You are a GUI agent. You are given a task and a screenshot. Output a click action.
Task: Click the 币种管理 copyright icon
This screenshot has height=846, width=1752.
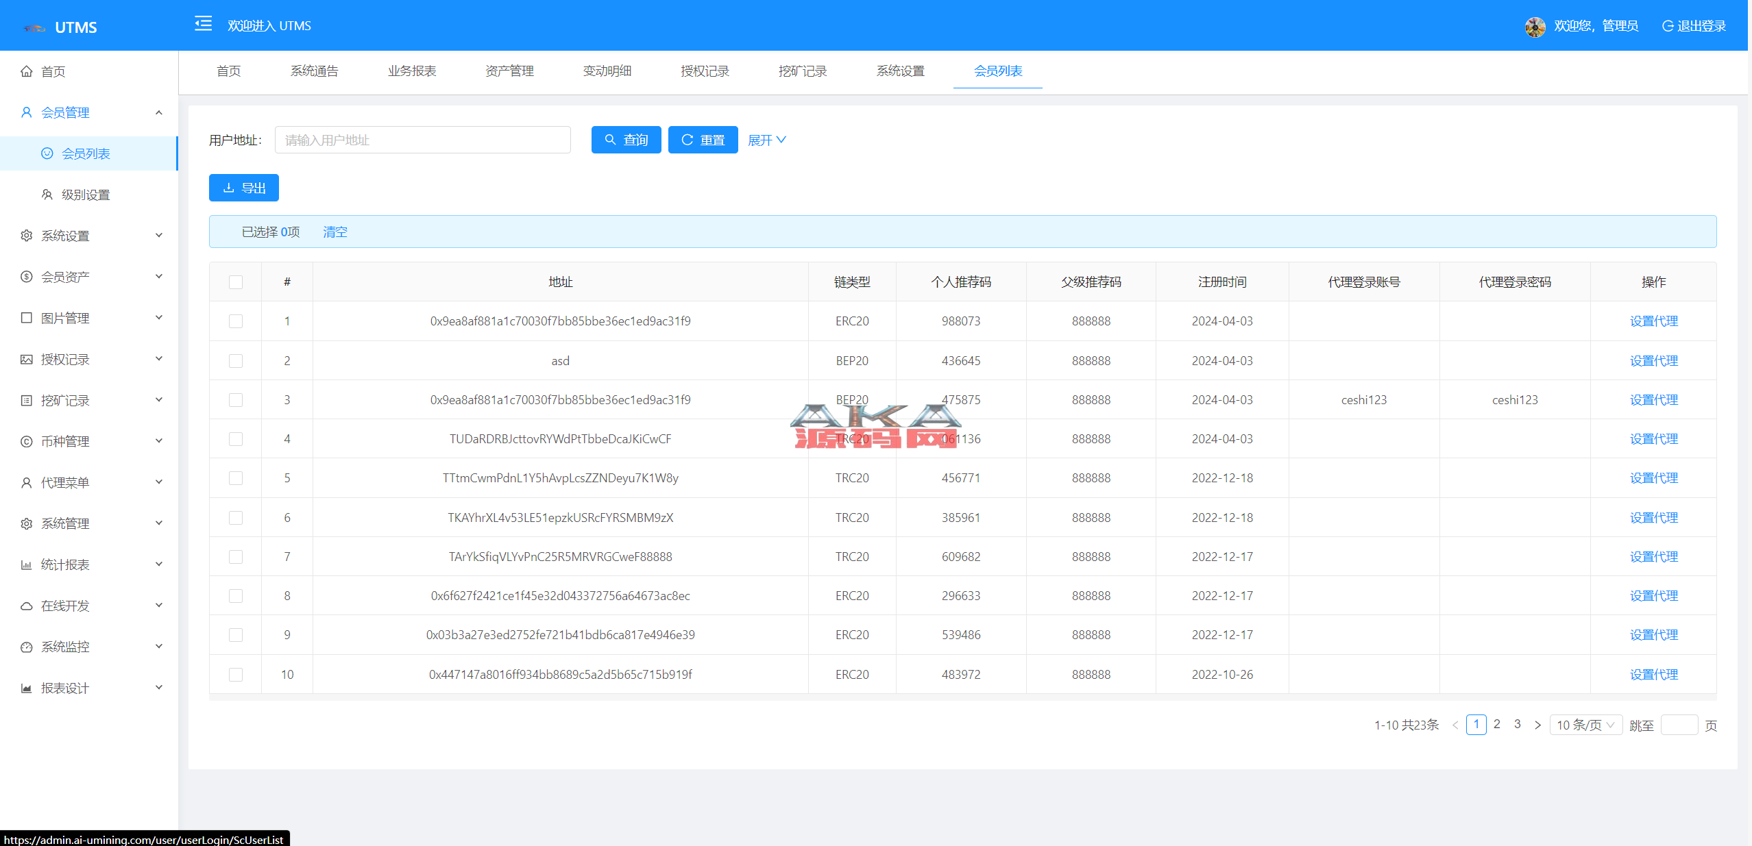tap(27, 441)
